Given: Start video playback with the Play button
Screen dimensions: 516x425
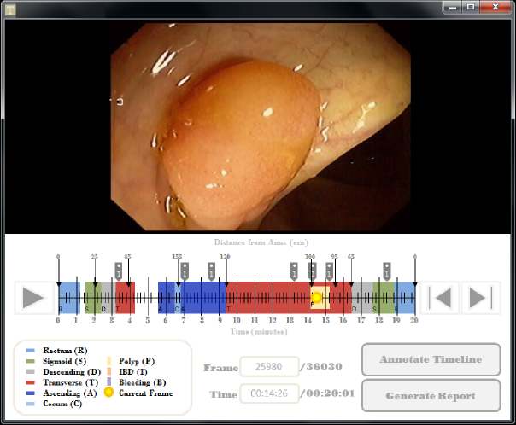Looking at the screenshot, I should click(x=34, y=298).
